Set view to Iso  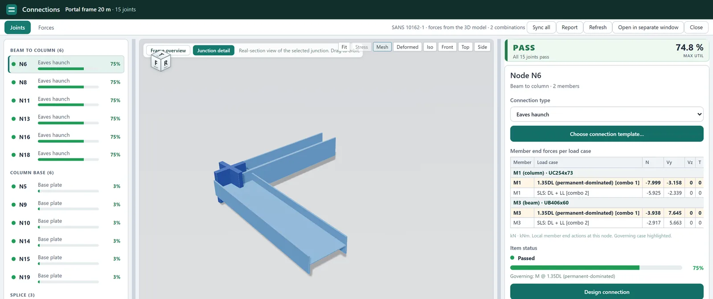pyautogui.click(x=430, y=47)
